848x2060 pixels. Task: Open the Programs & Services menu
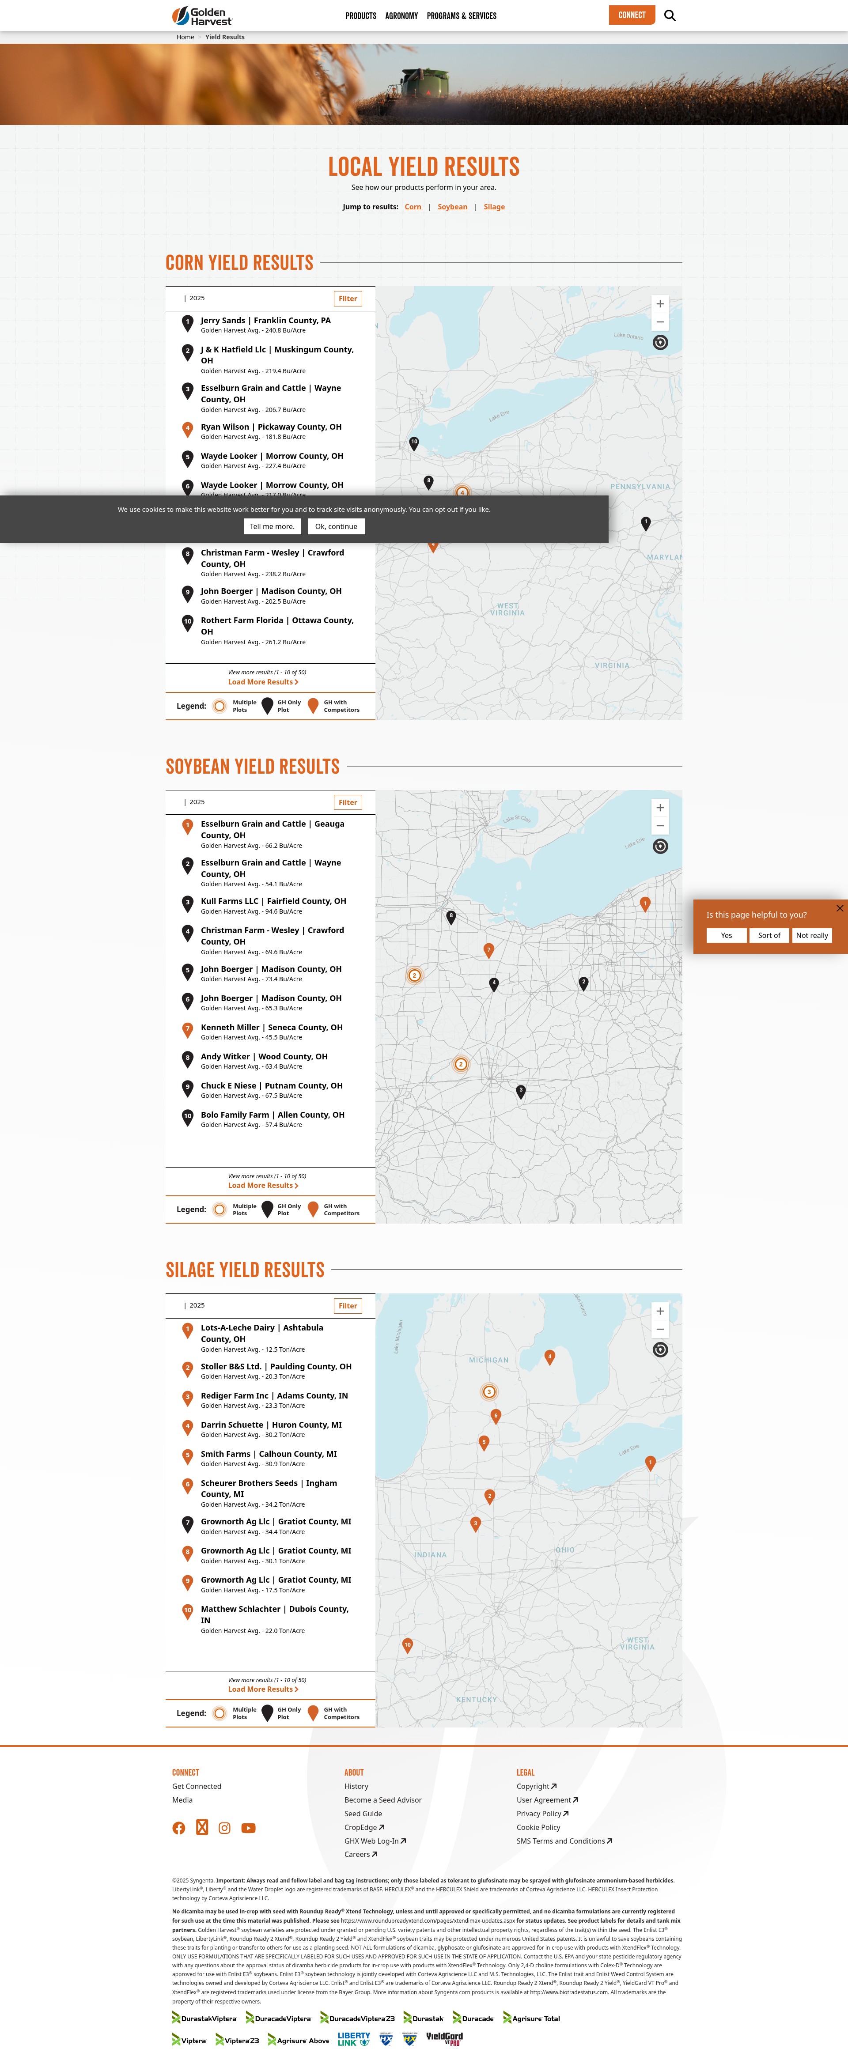[x=462, y=16]
